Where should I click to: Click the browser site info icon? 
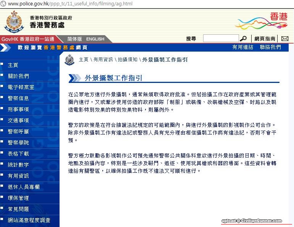3,3
